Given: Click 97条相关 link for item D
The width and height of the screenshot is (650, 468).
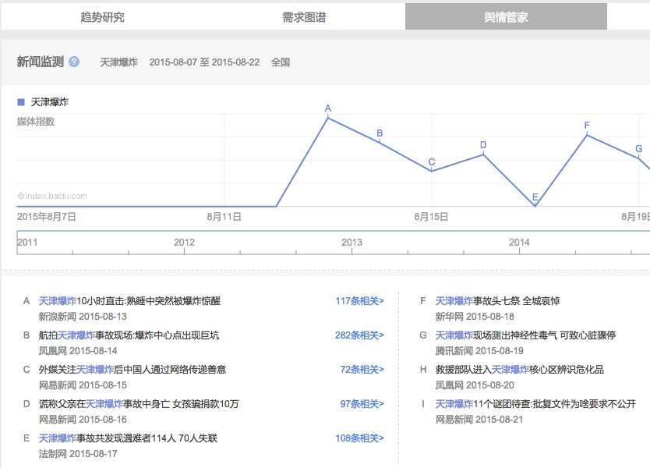Looking at the screenshot, I should point(362,404).
